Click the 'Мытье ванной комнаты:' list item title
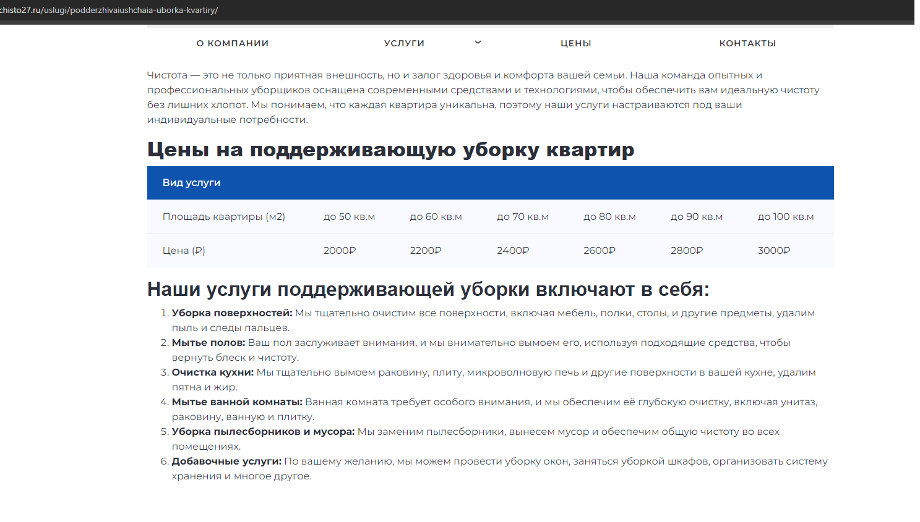The width and height of the screenshot is (920, 522). click(x=237, y=402)
